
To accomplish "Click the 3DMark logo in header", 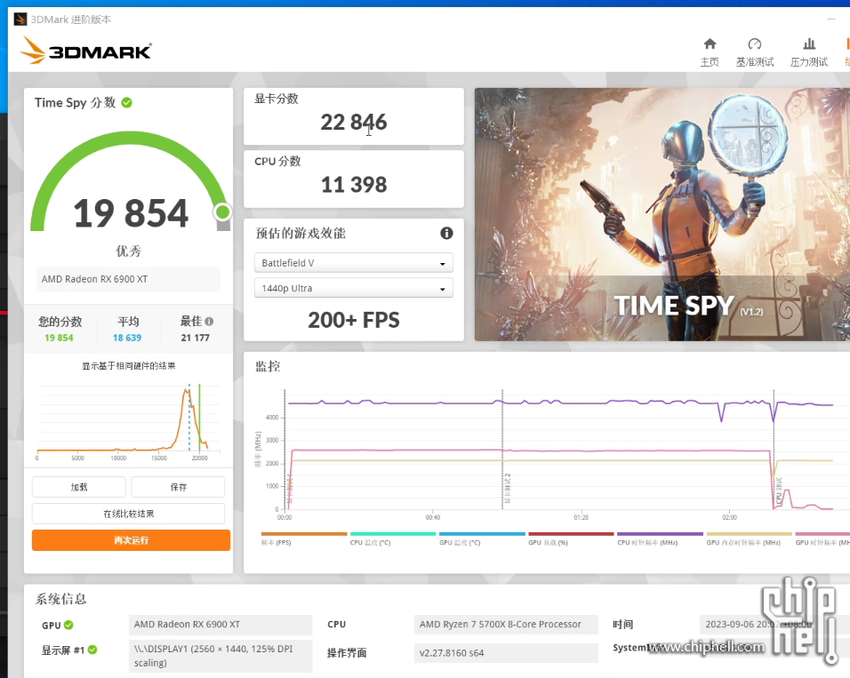I will 85,51.
